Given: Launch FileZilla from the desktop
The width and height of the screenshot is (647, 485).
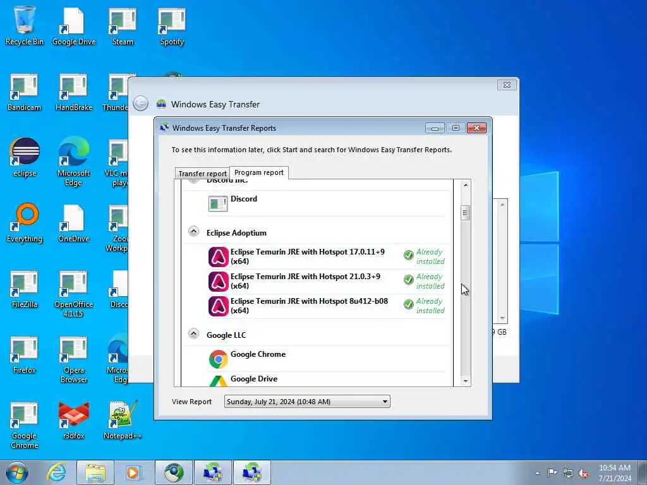Looking at the screenshot, I should 25,289.
